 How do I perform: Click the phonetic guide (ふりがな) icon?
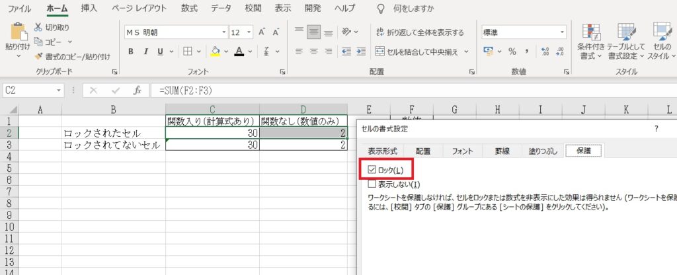[x=267, y=52]
